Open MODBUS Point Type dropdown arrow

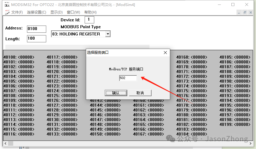coord(108,34)
